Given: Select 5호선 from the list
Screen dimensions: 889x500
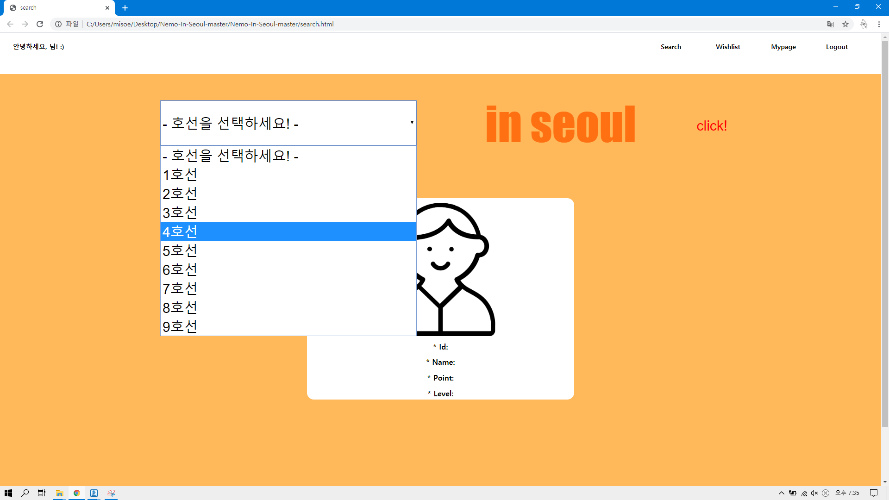Looking at the screenshot, I should [288, 250].
